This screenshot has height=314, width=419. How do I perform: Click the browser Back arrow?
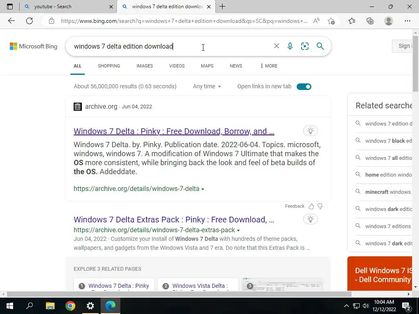pos(11,21)
